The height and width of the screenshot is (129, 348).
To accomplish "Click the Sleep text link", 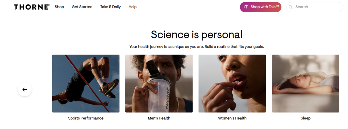I will (x=306, y=118).
